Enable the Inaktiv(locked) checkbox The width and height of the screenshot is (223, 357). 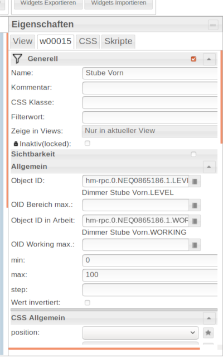(x=87, y=143)
